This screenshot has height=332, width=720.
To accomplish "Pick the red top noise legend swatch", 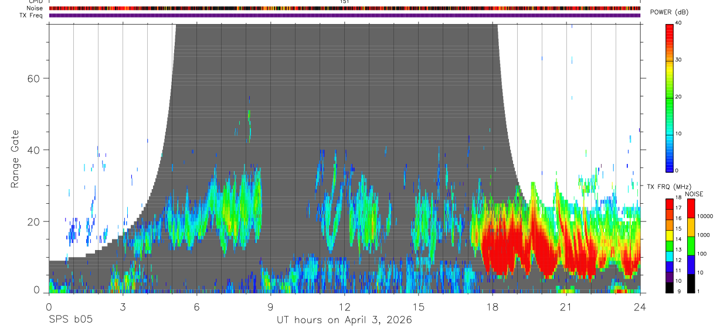I will click(690, 208).
